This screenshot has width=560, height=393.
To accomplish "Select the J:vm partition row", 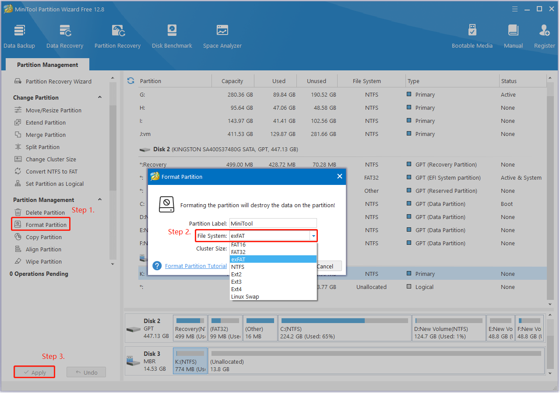I will [x=342, y=134].
